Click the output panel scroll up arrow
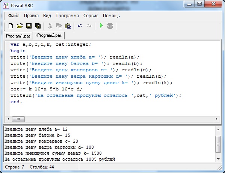 point(218,129)
